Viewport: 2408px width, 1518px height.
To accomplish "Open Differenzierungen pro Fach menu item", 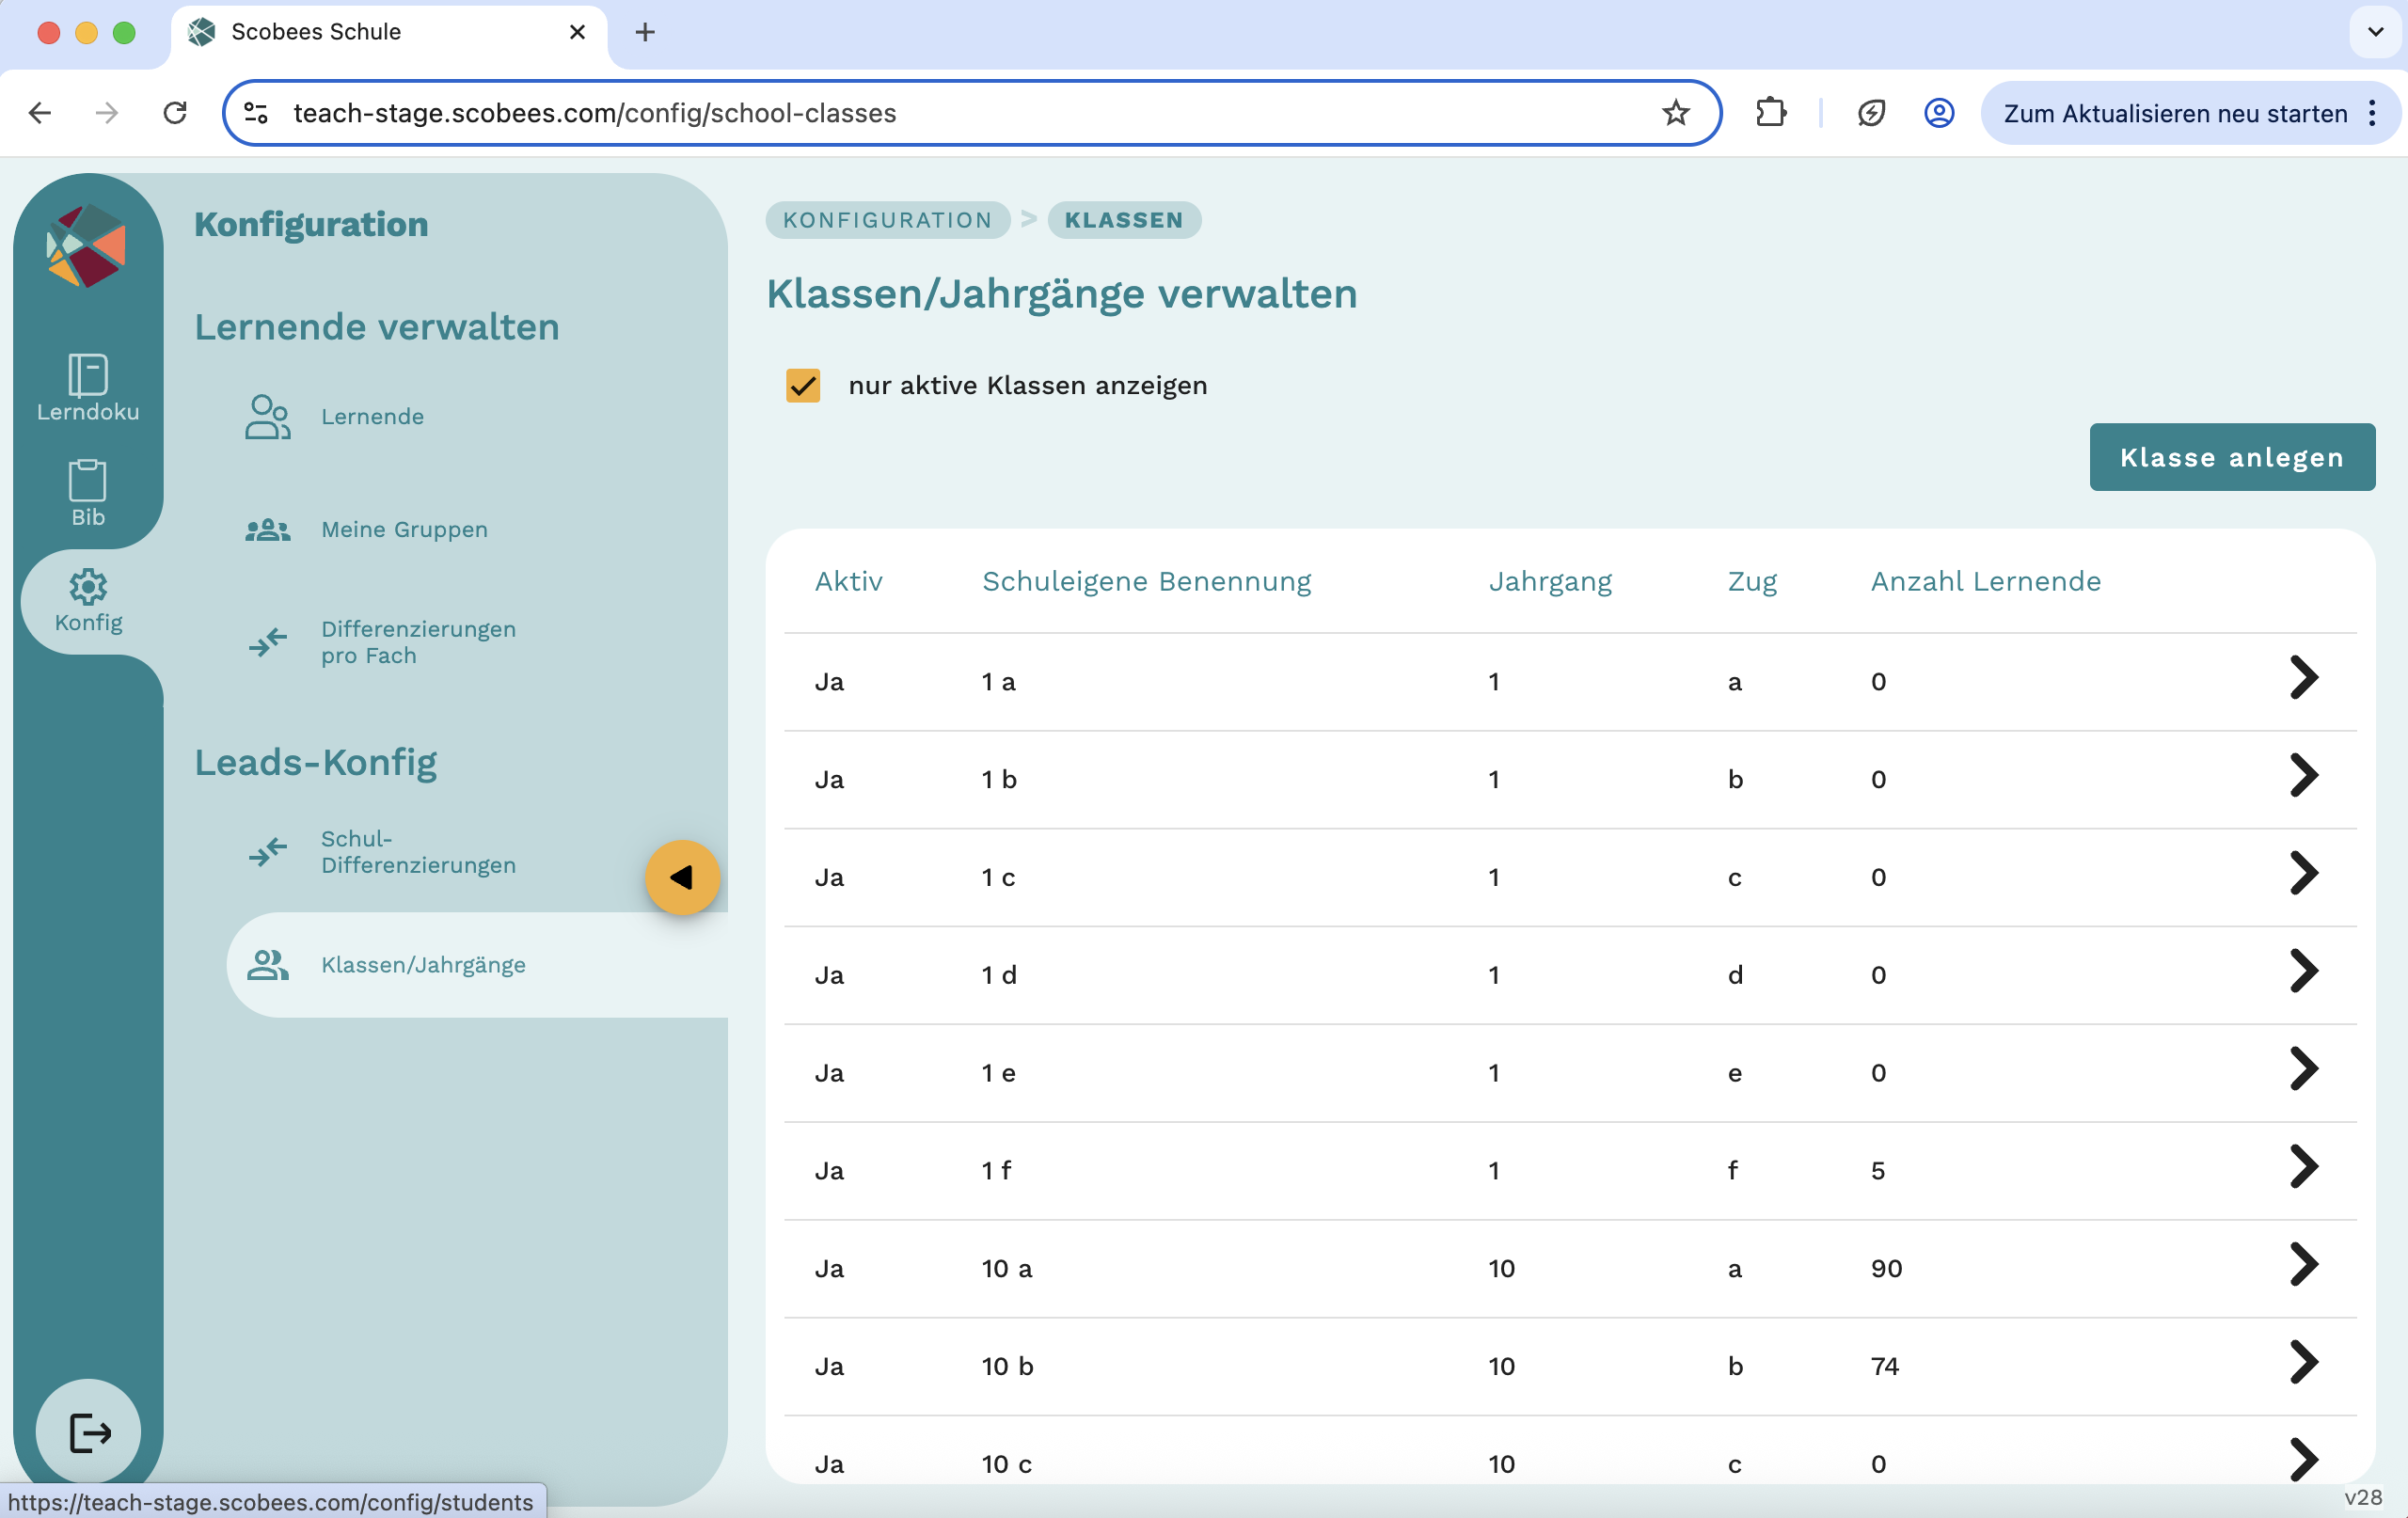I will 417,642.
